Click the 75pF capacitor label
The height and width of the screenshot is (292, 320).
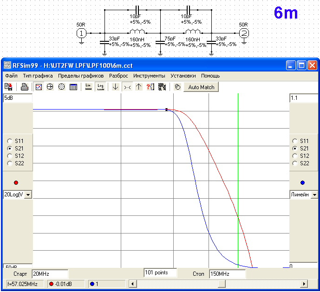pyautogui.click(x=170, y=39)
